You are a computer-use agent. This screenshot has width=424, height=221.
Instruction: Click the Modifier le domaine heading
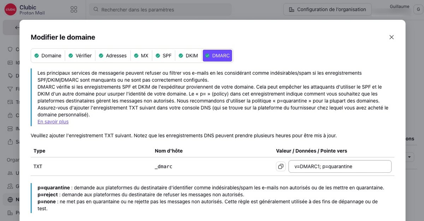63,37
